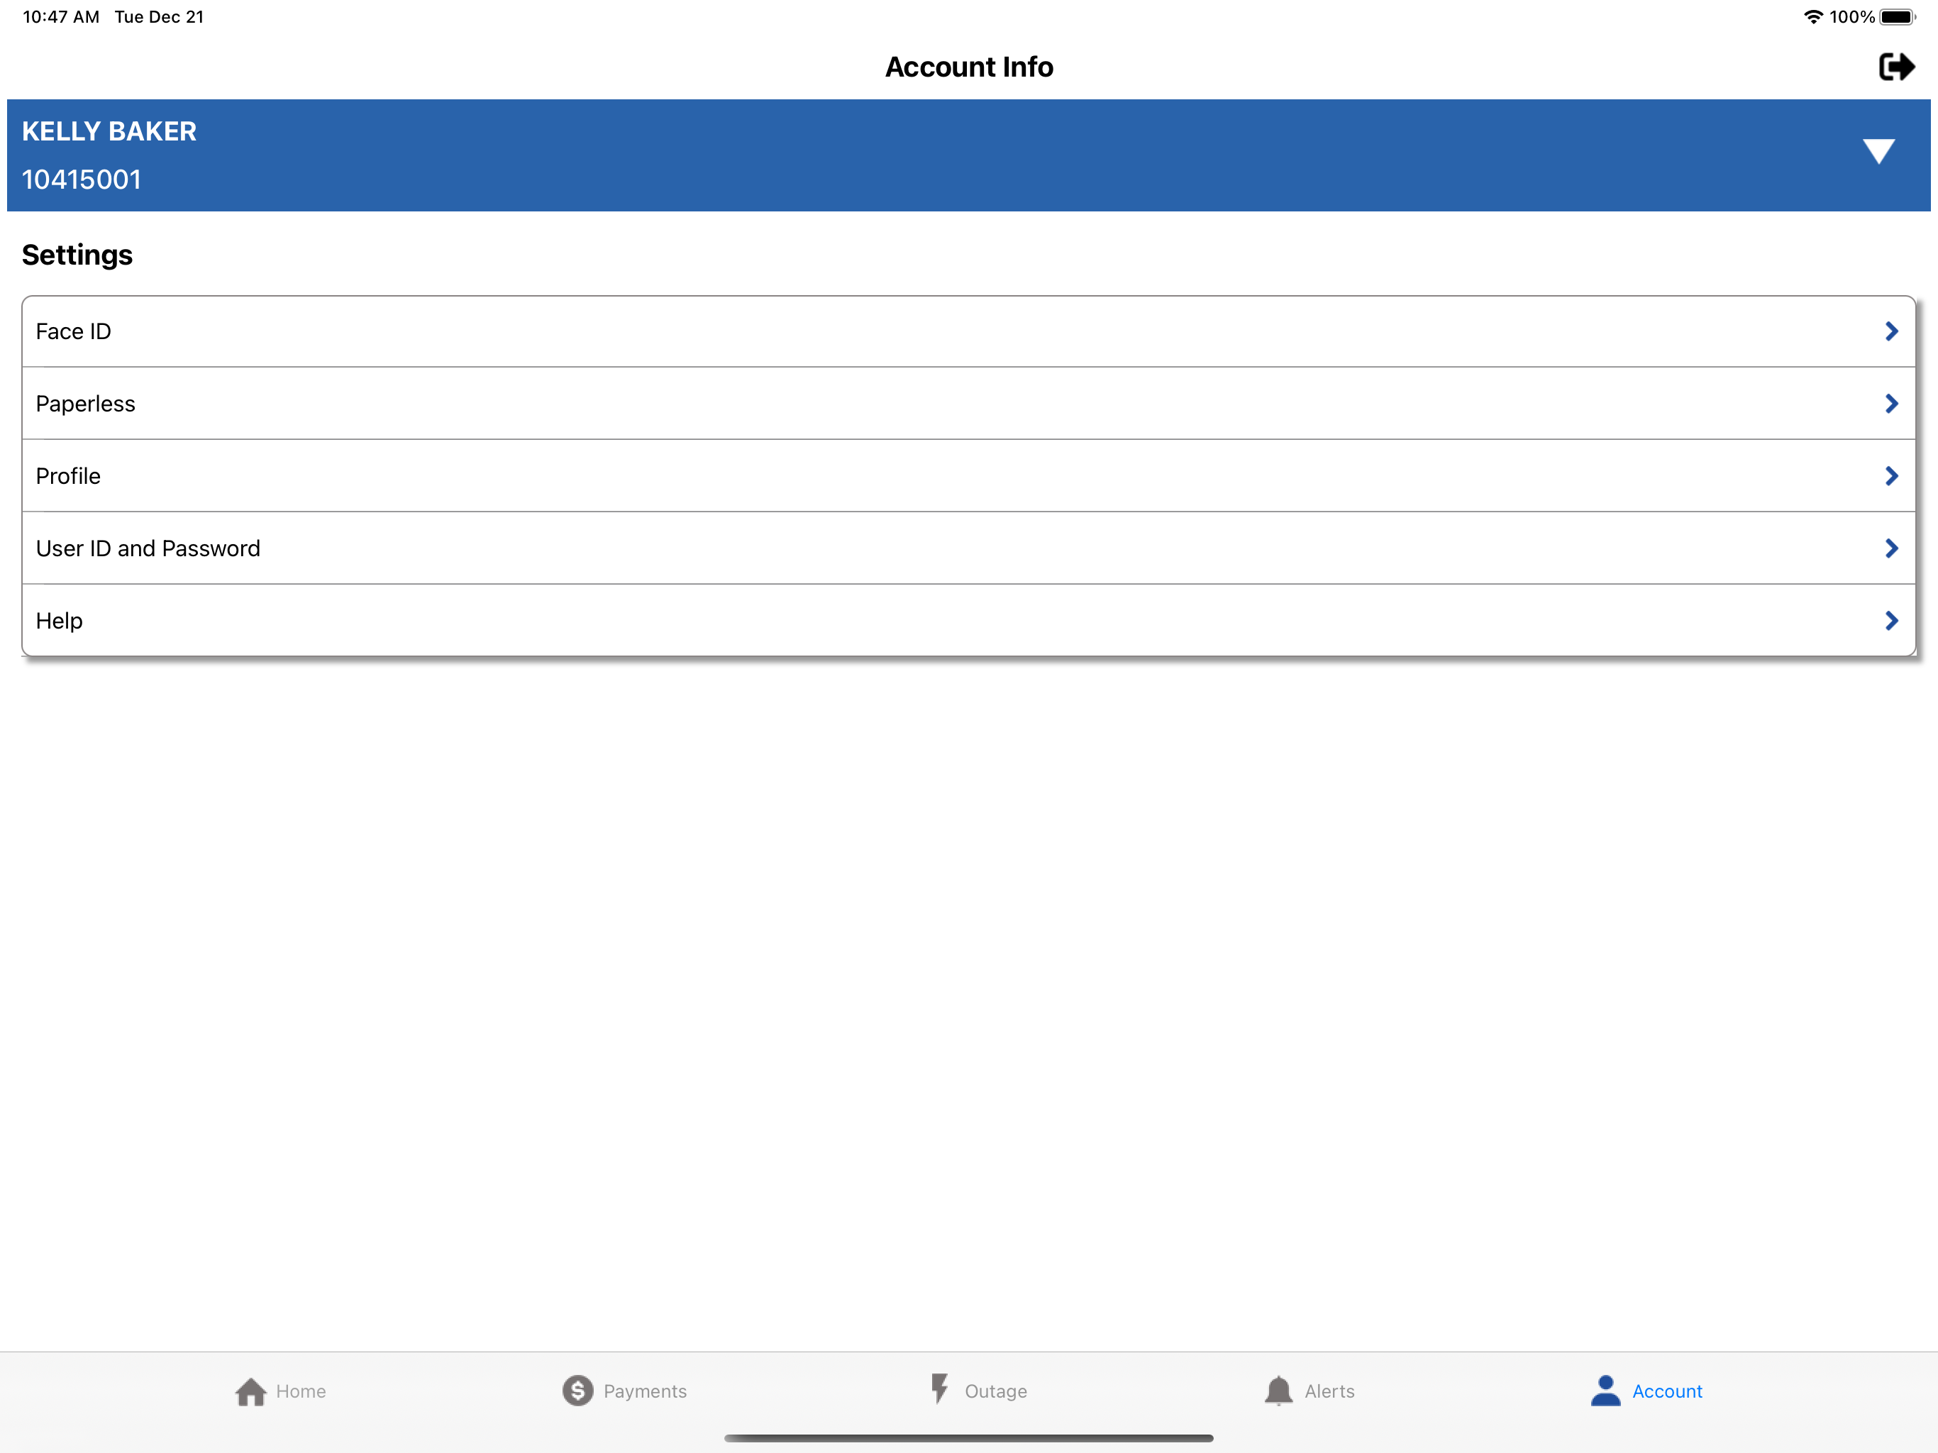Open Help settings row
1938x1453 pixels.
[x=968, y=621]
